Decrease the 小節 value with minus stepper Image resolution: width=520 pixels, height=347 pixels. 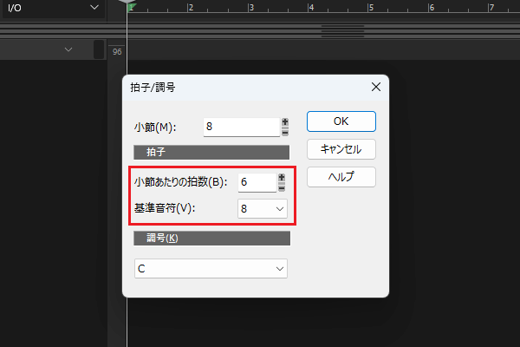(x=284, y=132)
